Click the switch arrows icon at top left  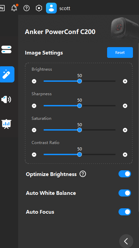pos(2,8)
